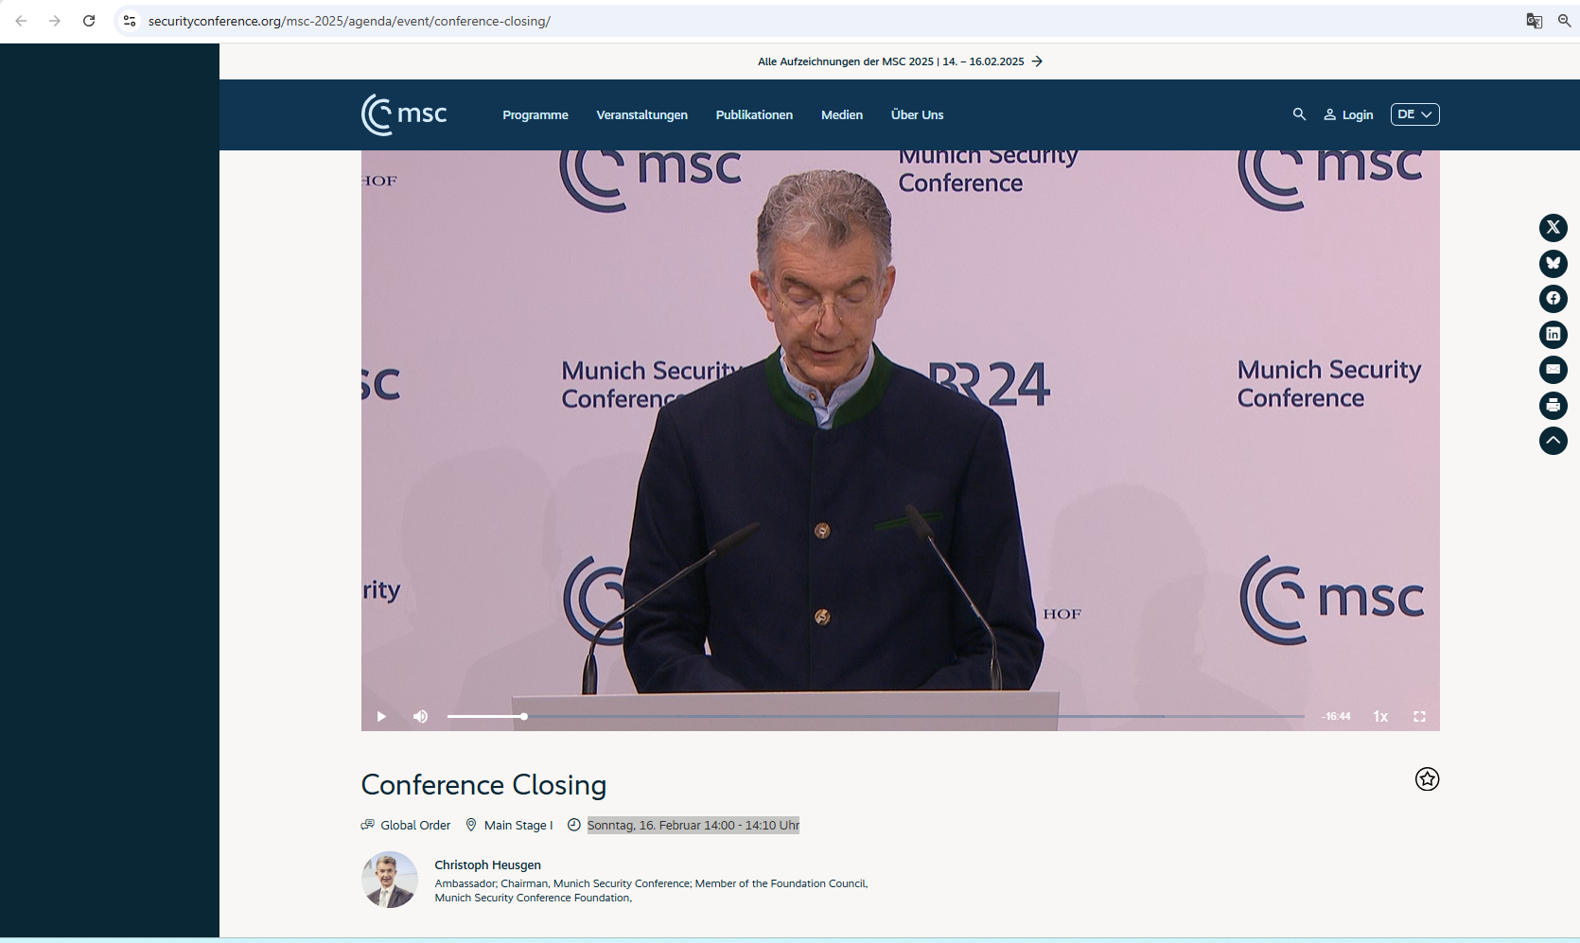Mute the video volume
The height and width of the screenshot is (943, 1580).
(x=421, y=717)
